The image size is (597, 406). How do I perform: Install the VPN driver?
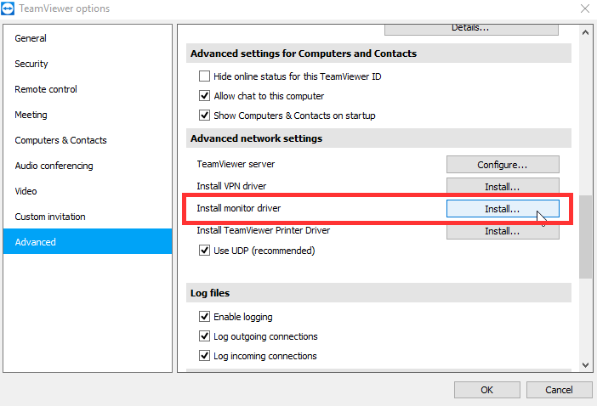pyautogui.click(x=503, y=186)
